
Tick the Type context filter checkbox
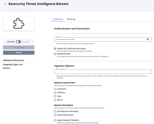click(x=55, y=96)
